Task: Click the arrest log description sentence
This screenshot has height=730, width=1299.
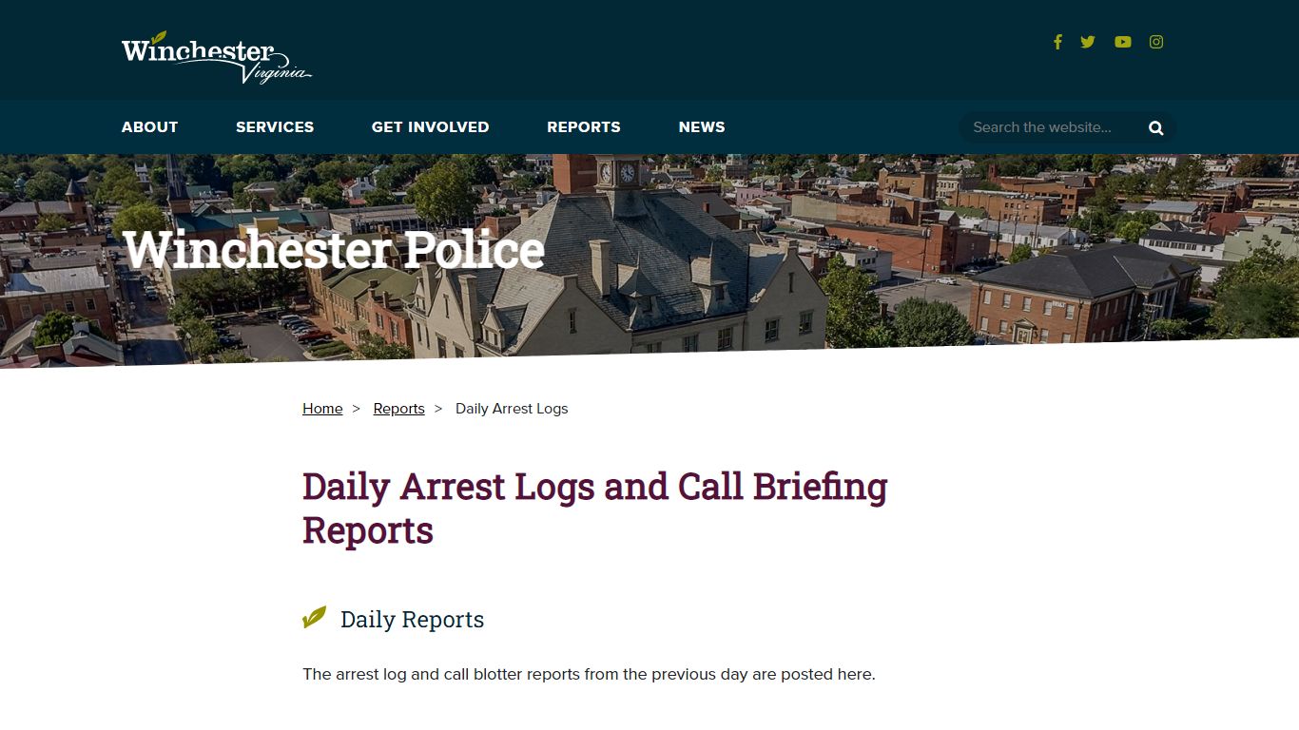Action: [x=589, y=674]
